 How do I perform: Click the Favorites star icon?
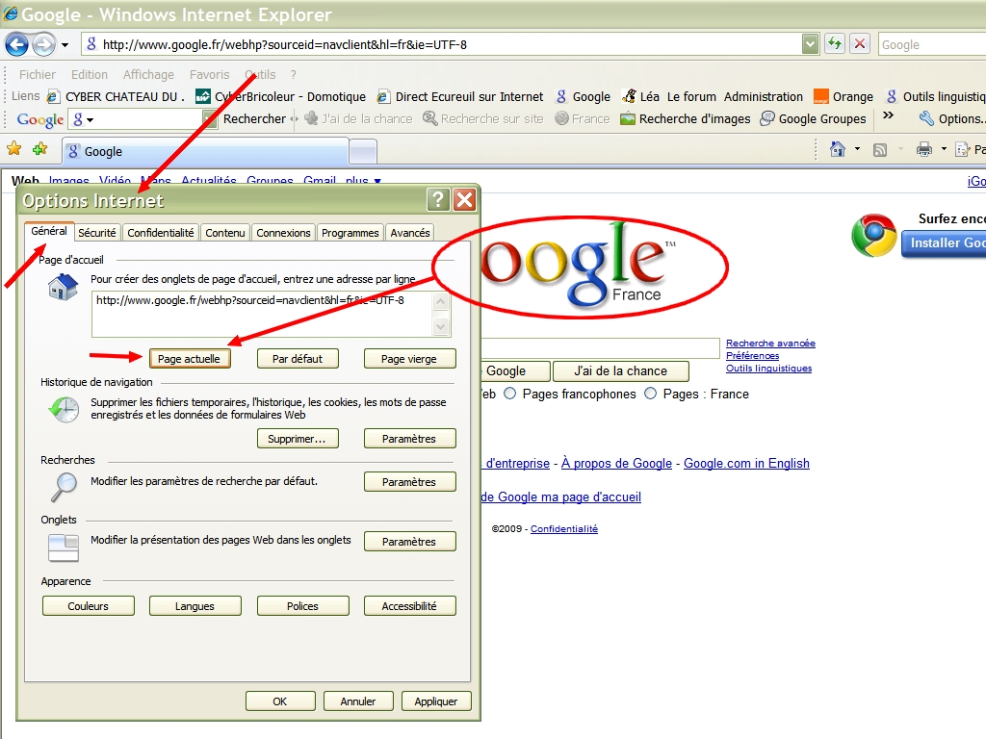point(14,149)
